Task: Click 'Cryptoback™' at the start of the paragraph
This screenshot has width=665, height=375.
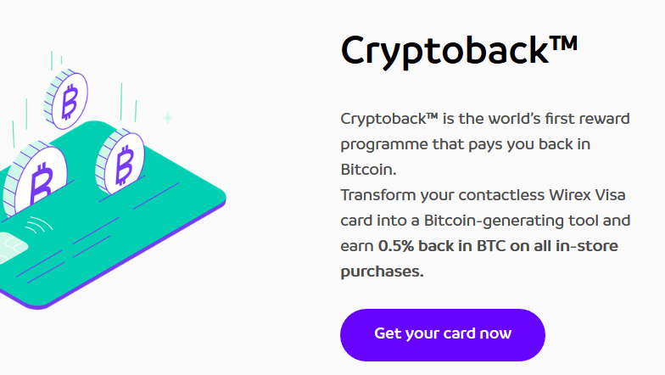Action: pos(388,119)
